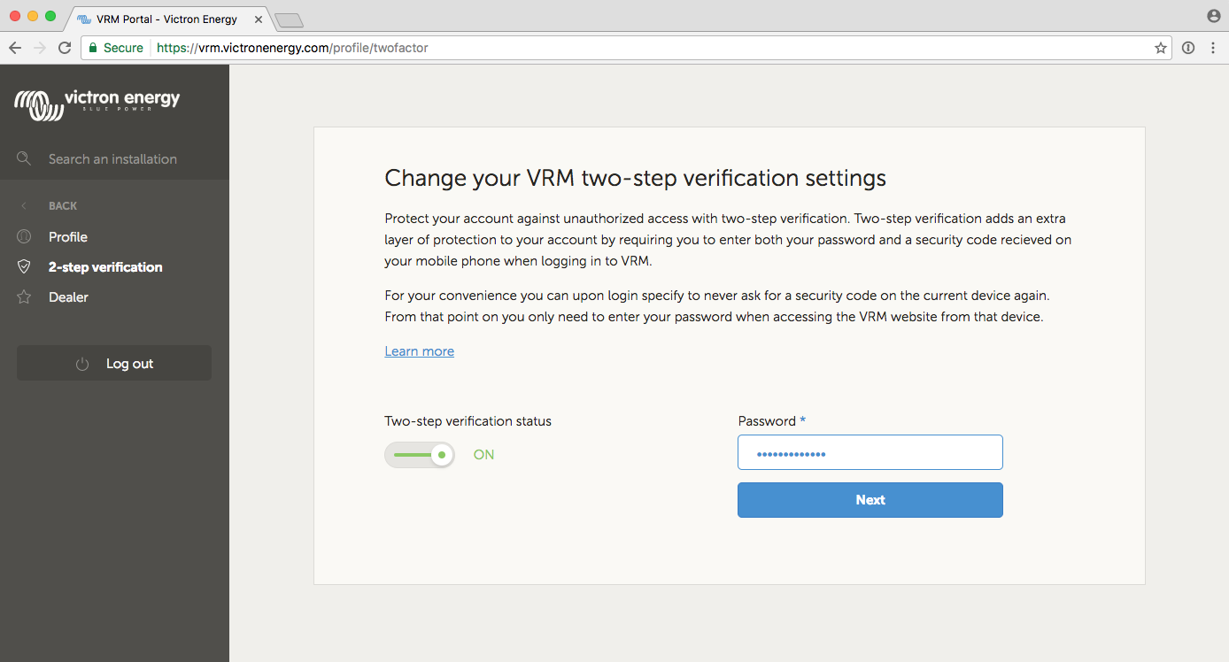Open Chrome three-dot menu
1229x662 pixels.
click(1213, 48)
